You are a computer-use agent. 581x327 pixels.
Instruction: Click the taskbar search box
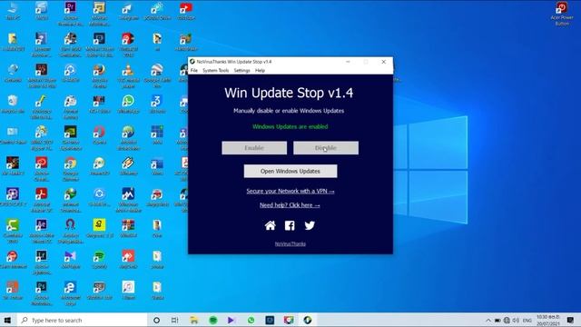[x=82, y=320]
